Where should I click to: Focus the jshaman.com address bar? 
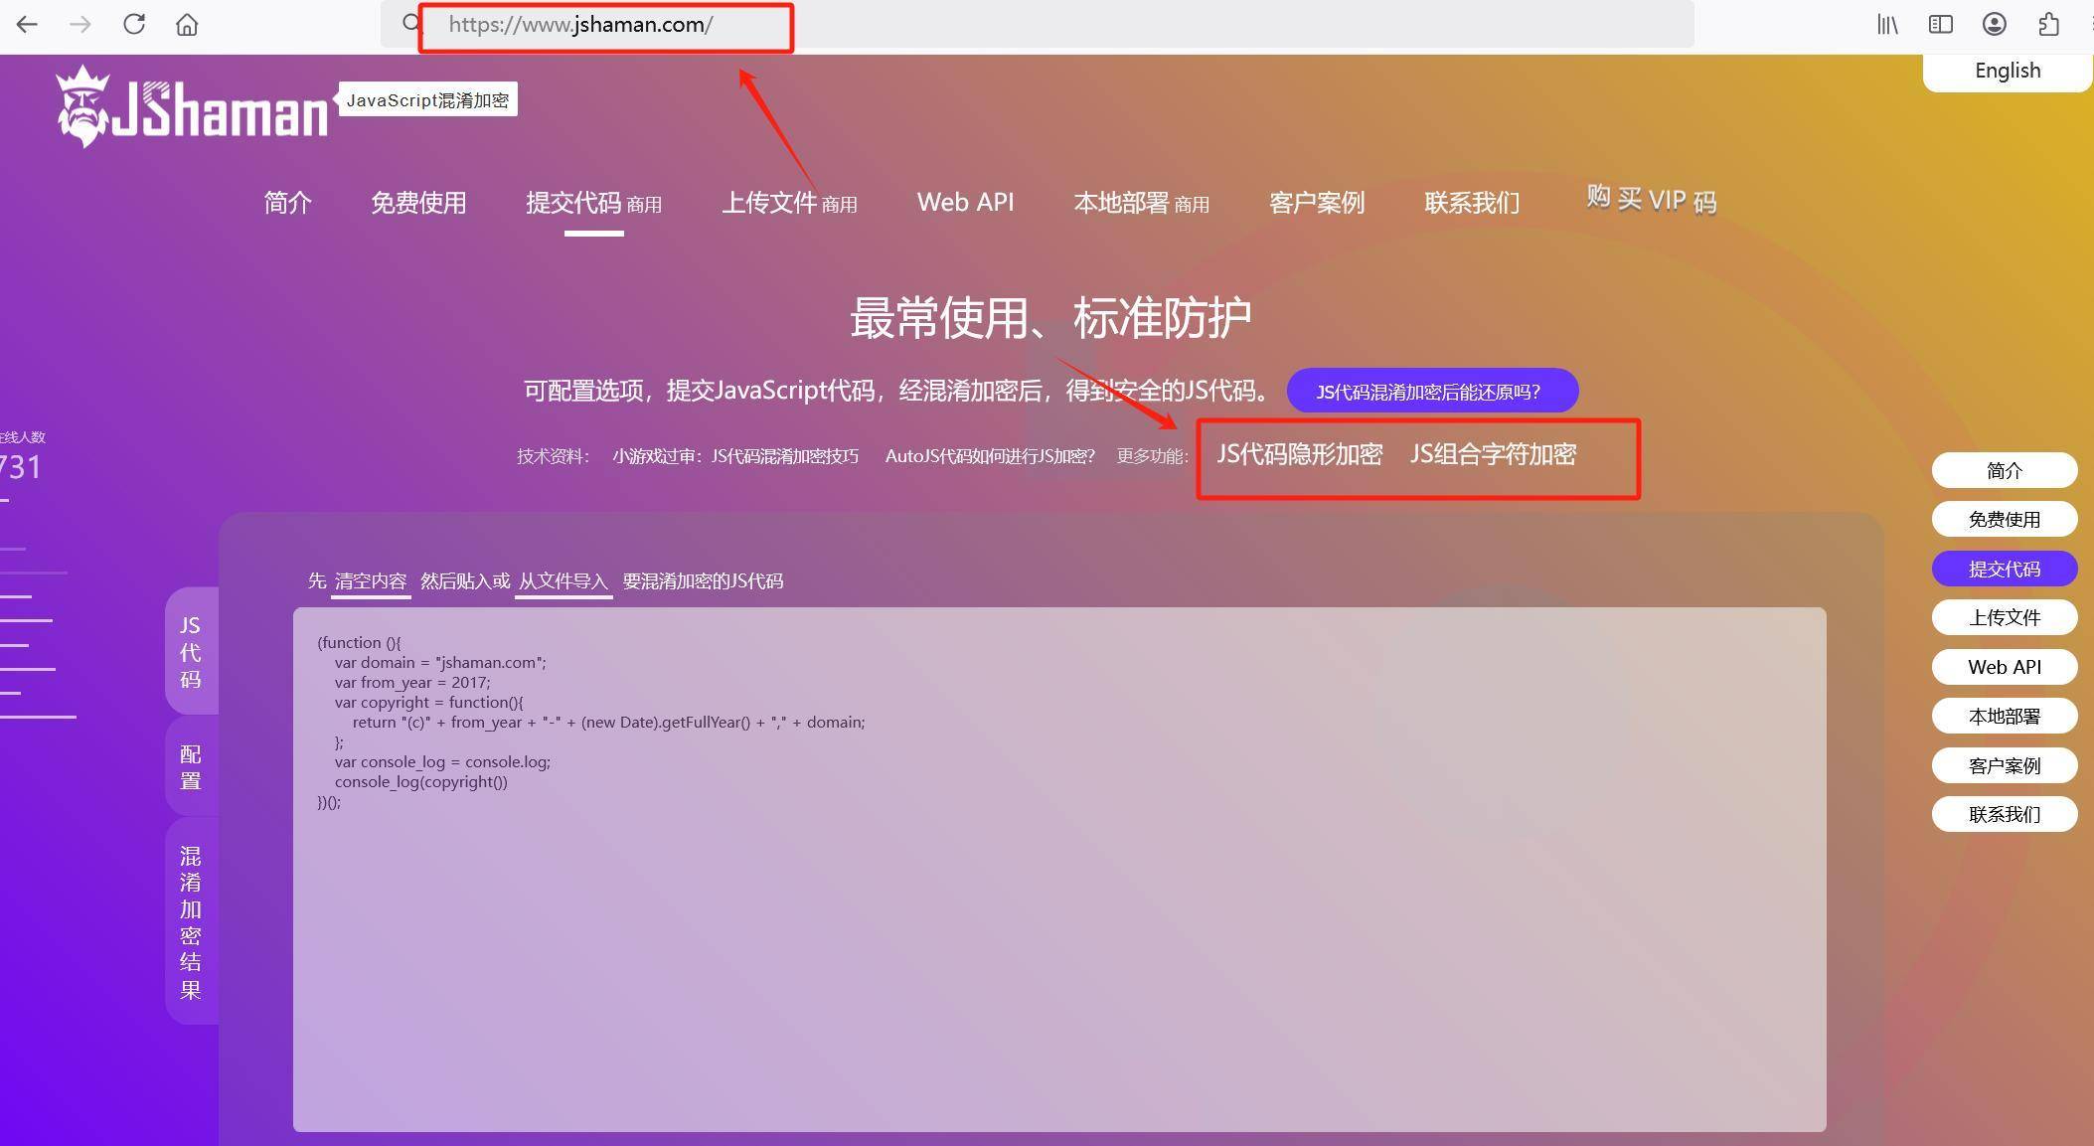[x=1037, y=25]
